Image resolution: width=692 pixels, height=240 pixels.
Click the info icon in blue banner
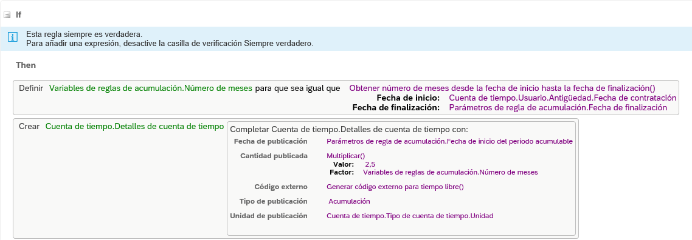[13, 38]
